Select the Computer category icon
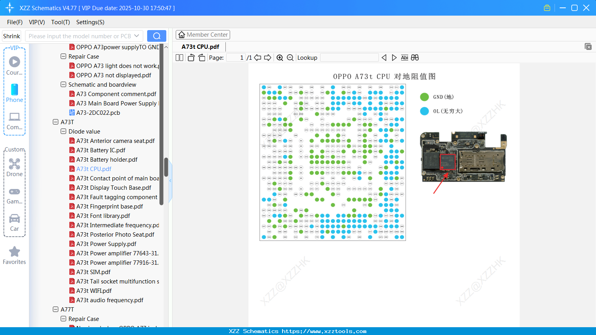 point(14,120)
